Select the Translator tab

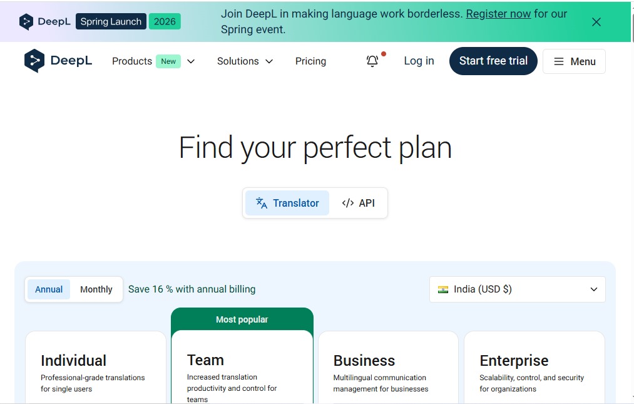tap(287, 203)
